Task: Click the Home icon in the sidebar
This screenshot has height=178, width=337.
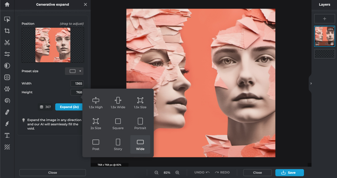Action: [7, 5]
